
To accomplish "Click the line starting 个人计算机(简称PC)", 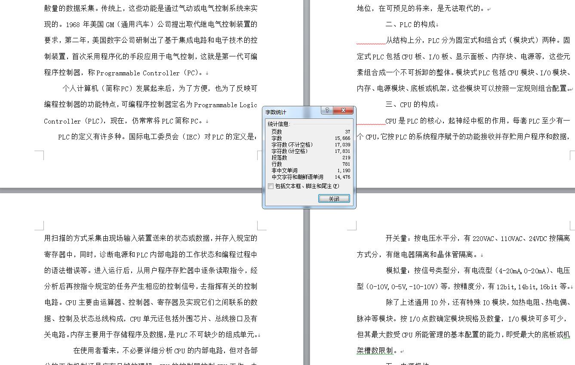I will (160, 88).
